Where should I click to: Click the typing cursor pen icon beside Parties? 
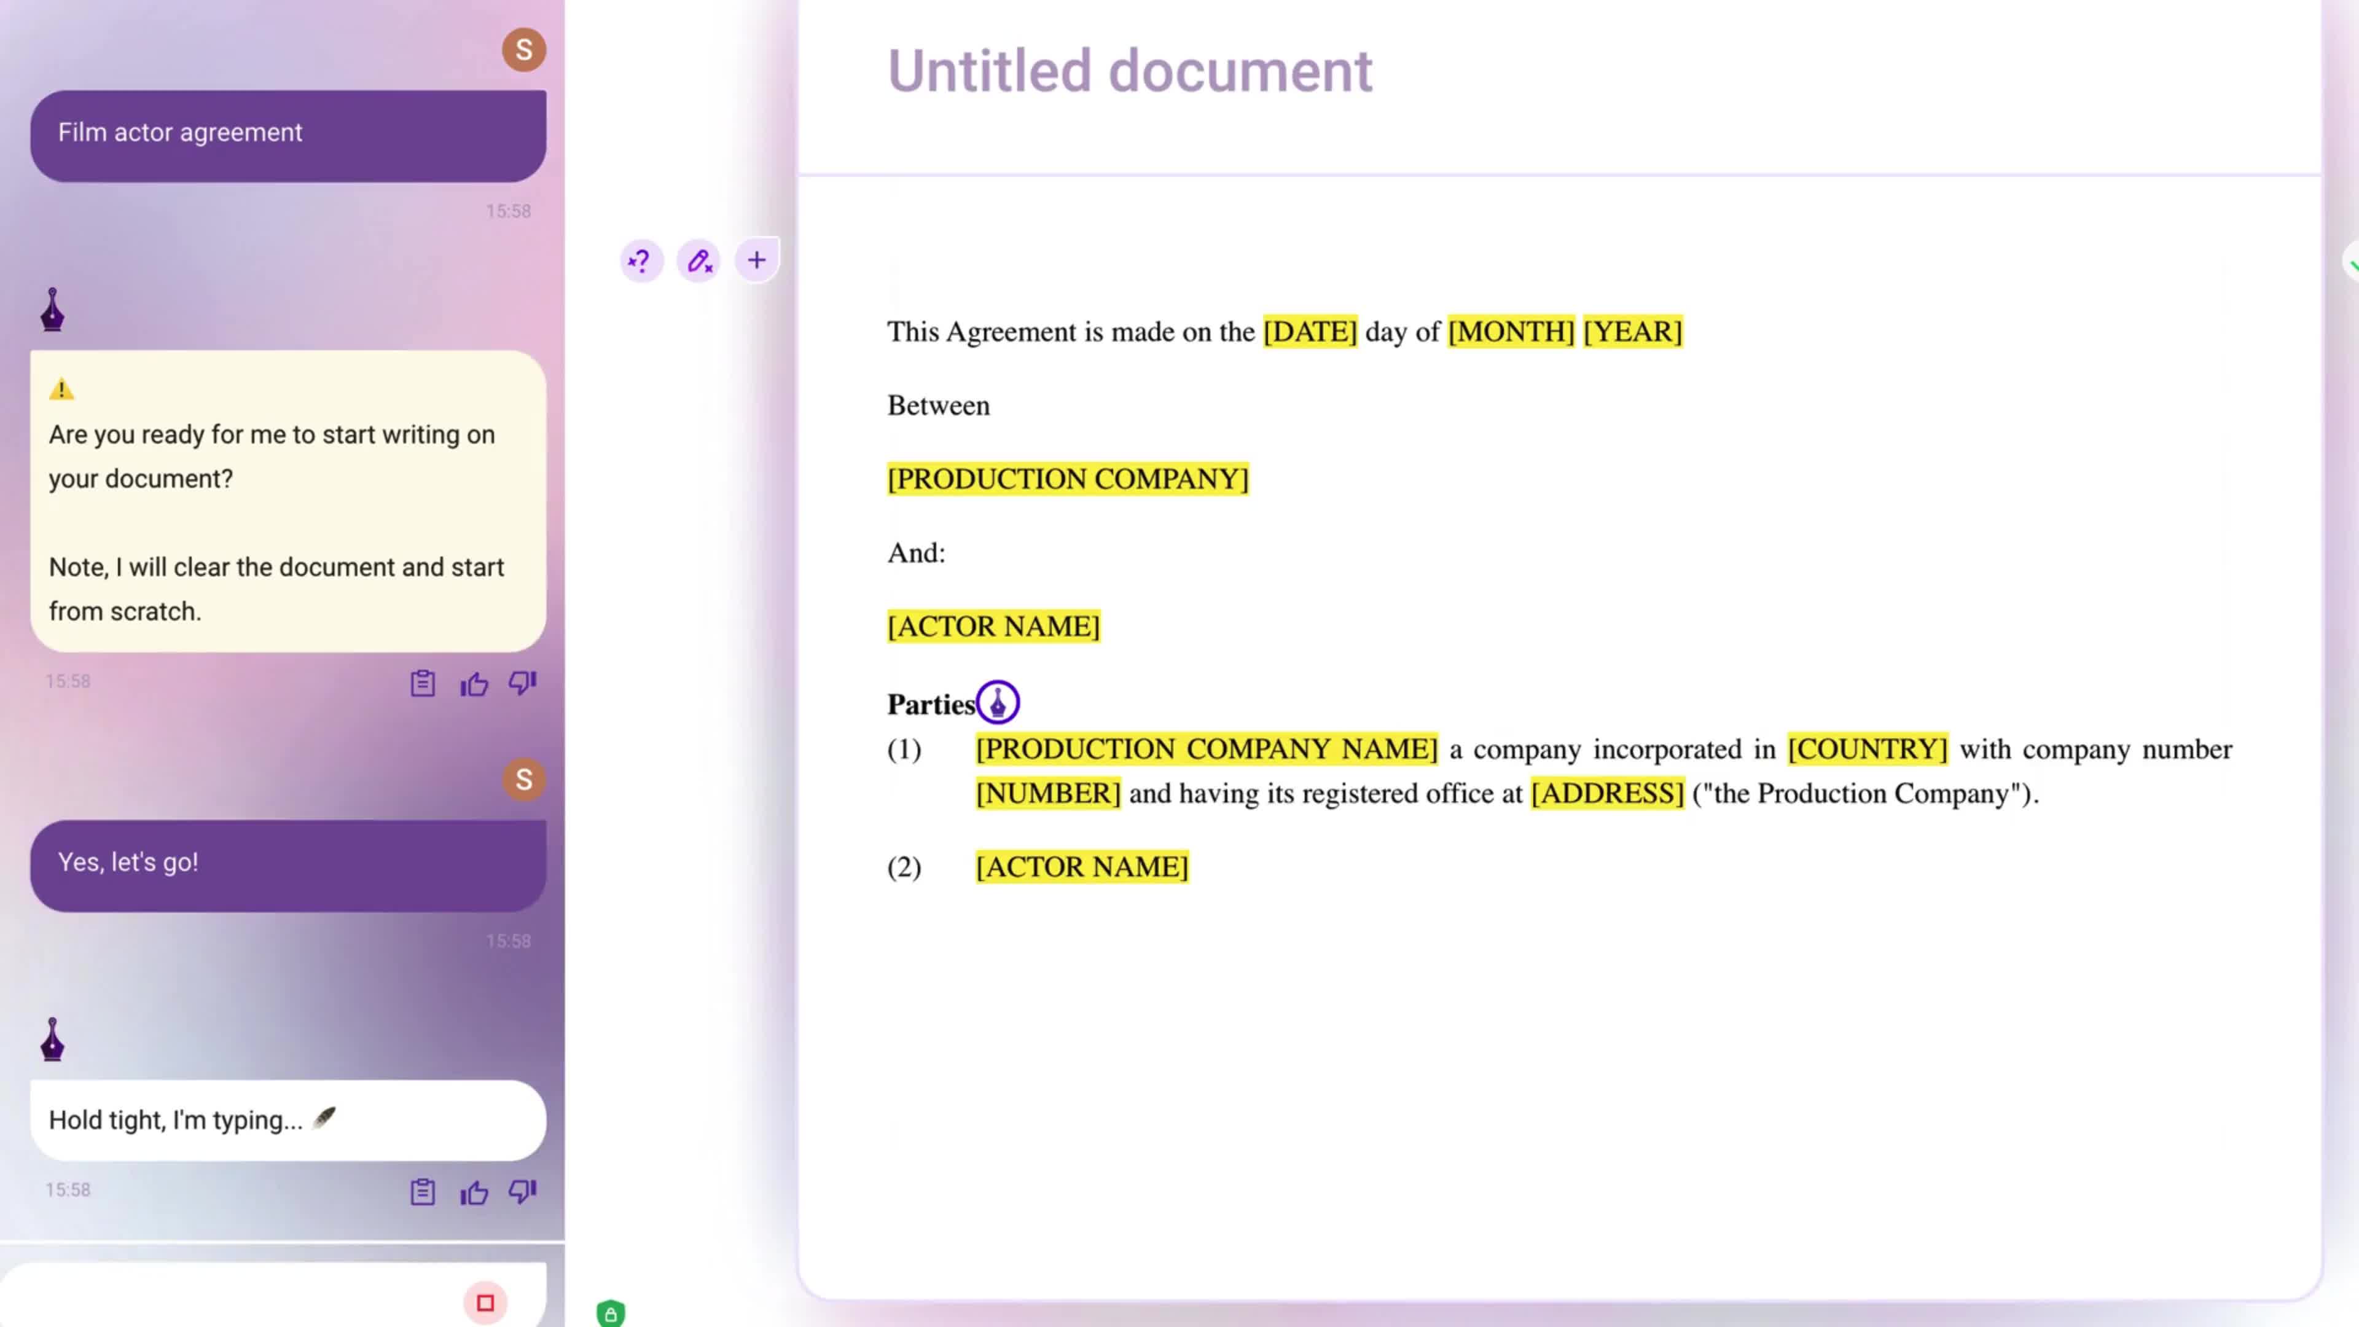997,702
